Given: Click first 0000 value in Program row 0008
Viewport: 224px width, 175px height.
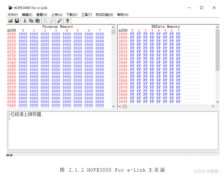Looking at the screenshot, I should tap(23, 37).
